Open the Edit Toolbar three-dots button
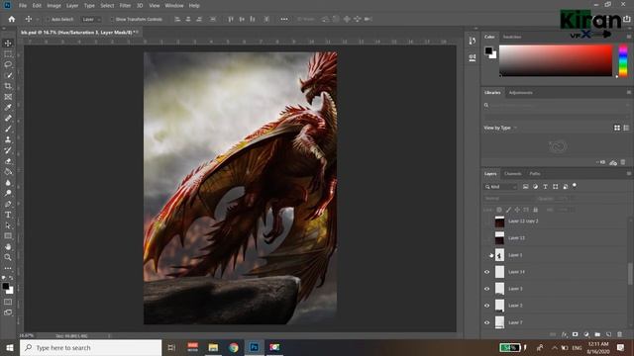The height and width of the screenshot is (356, 634). click(8, 268)
